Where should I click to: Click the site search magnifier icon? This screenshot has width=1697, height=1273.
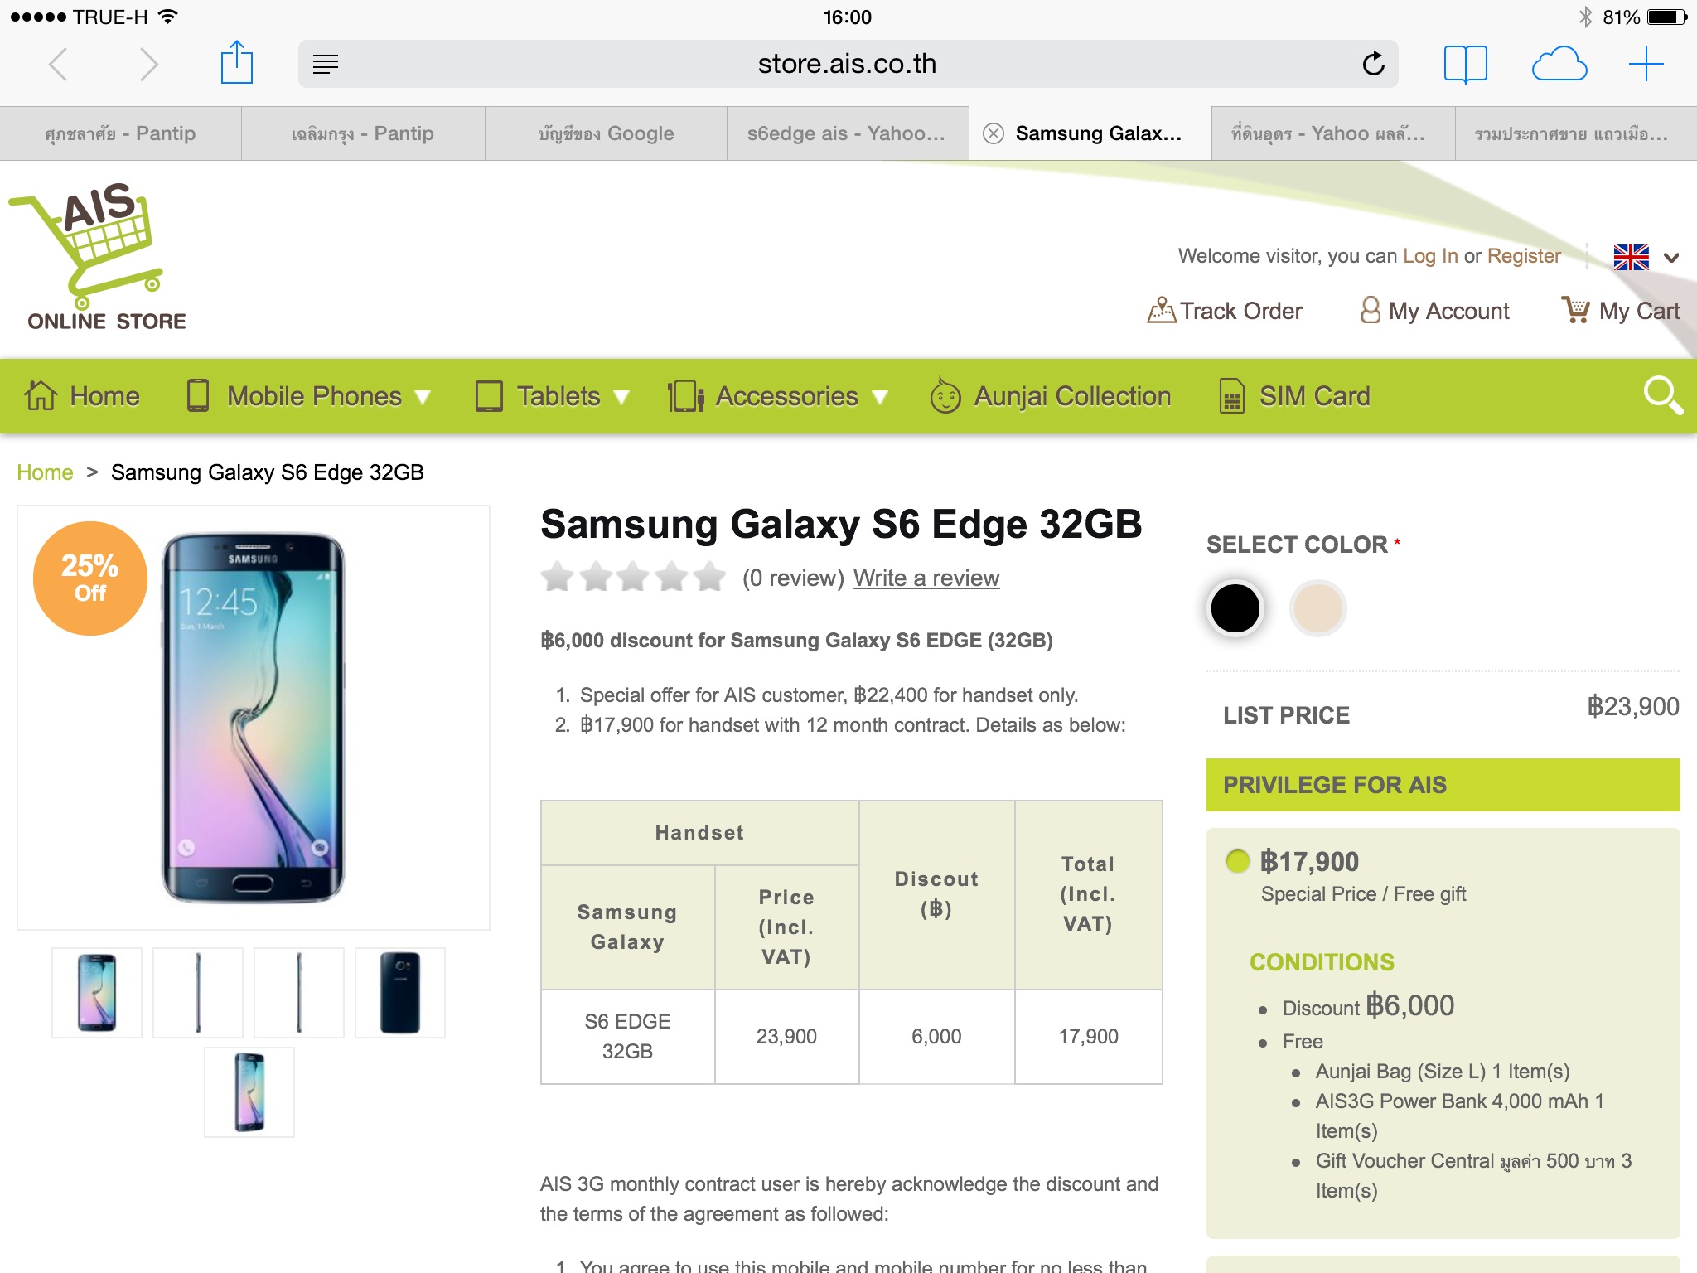coord(1662,395)
